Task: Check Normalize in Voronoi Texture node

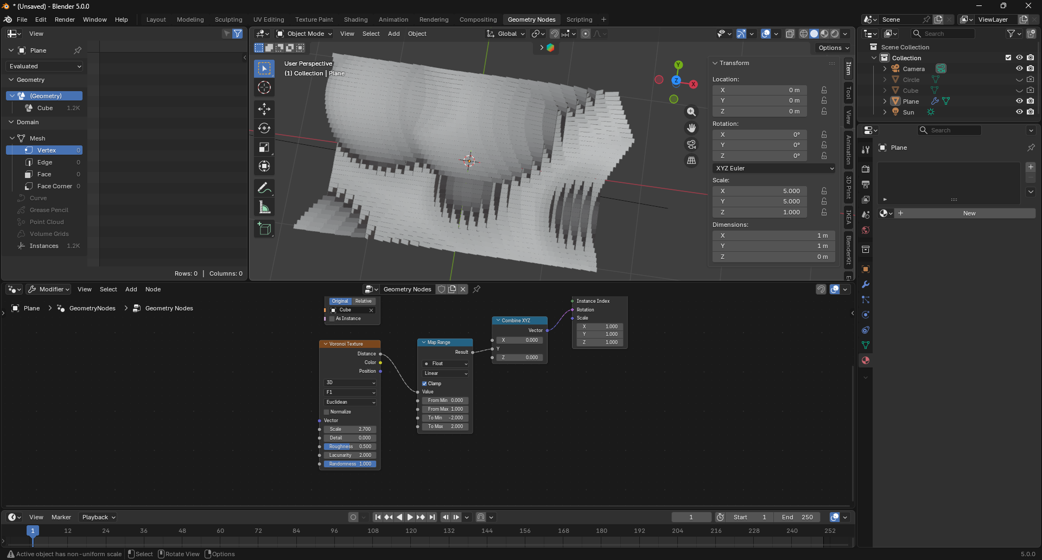Action: click(x=327, y=412)
